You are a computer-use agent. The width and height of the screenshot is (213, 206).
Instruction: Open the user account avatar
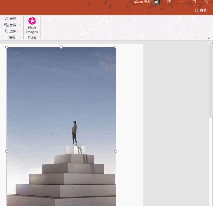coord(157,2)
